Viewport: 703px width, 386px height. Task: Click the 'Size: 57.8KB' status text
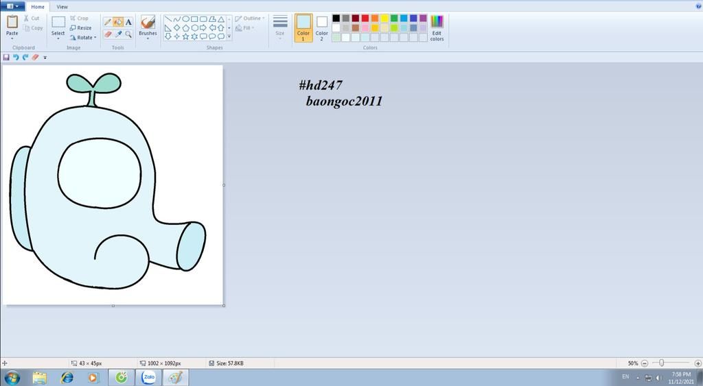(x=230, y=363)
